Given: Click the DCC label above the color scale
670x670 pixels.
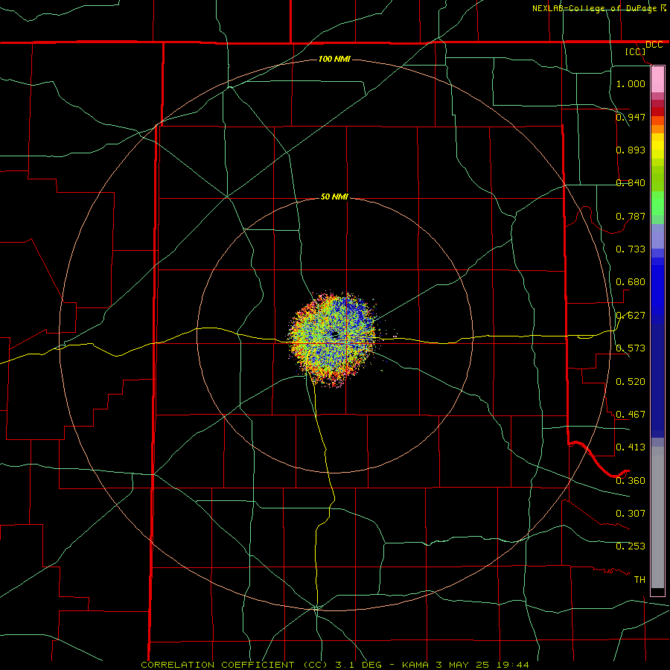Looking at the screenshot, I should pyautogui.click(x=654, y=45).
